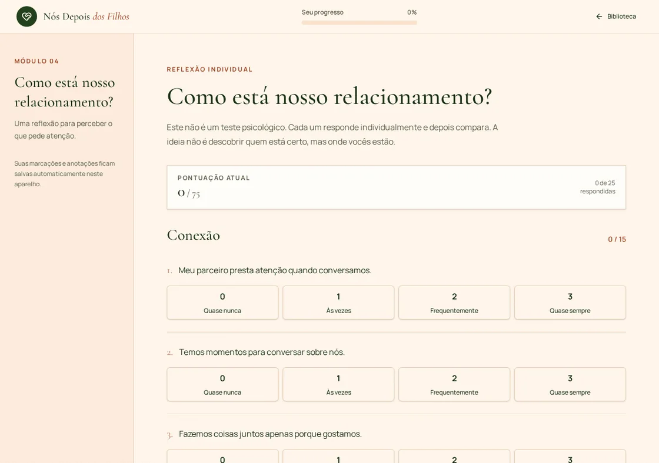Select 0 Quase nunca for parceiro presta atenção
The width and height of the screenshot is (659, 463).
click(x=222, y=303)
